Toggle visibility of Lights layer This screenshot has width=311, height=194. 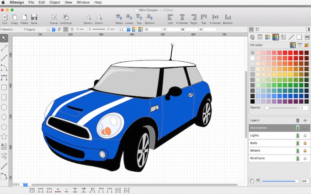tap(297, 136)
